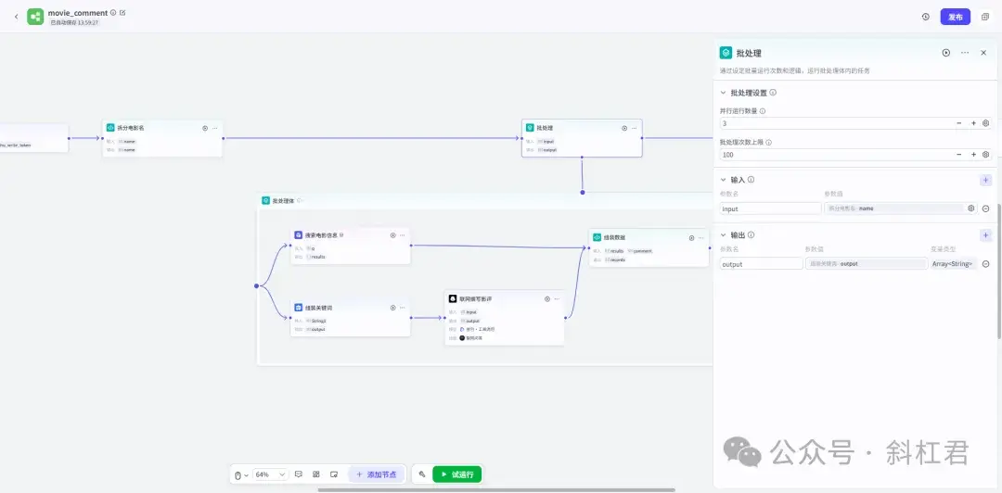
Task: Open settings gear for 批处理次数上限
Action: coord(985,155)
